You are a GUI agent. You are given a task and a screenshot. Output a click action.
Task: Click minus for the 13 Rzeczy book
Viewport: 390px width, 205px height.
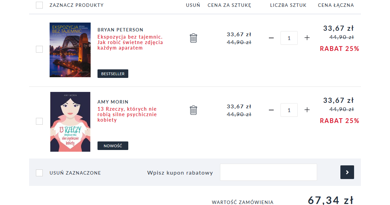(271, 110)
